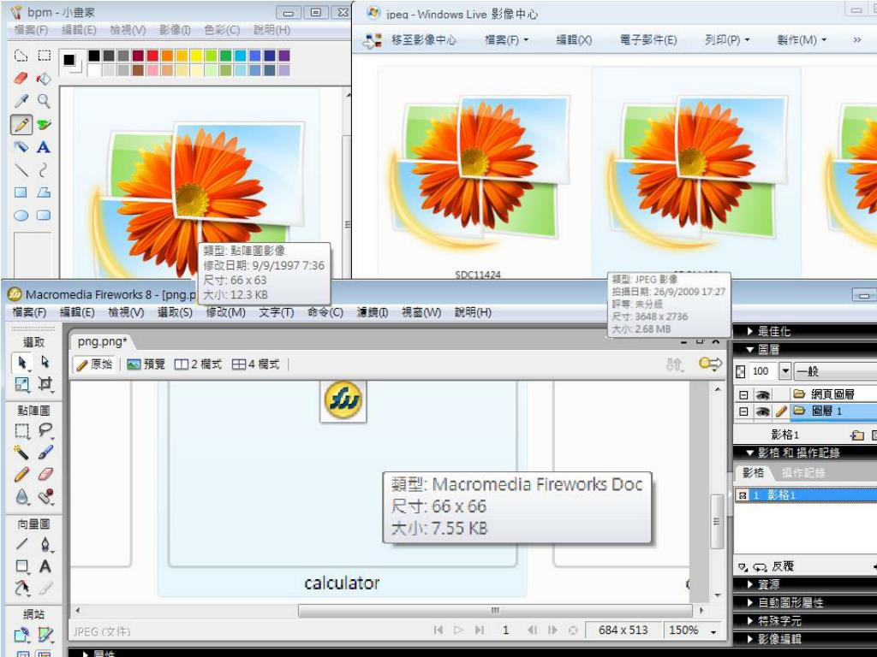Choose the Magic Wand tool in Fireworks

21,453
